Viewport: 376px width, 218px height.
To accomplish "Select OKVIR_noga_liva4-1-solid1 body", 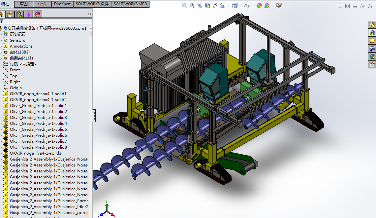I will 35,153.
